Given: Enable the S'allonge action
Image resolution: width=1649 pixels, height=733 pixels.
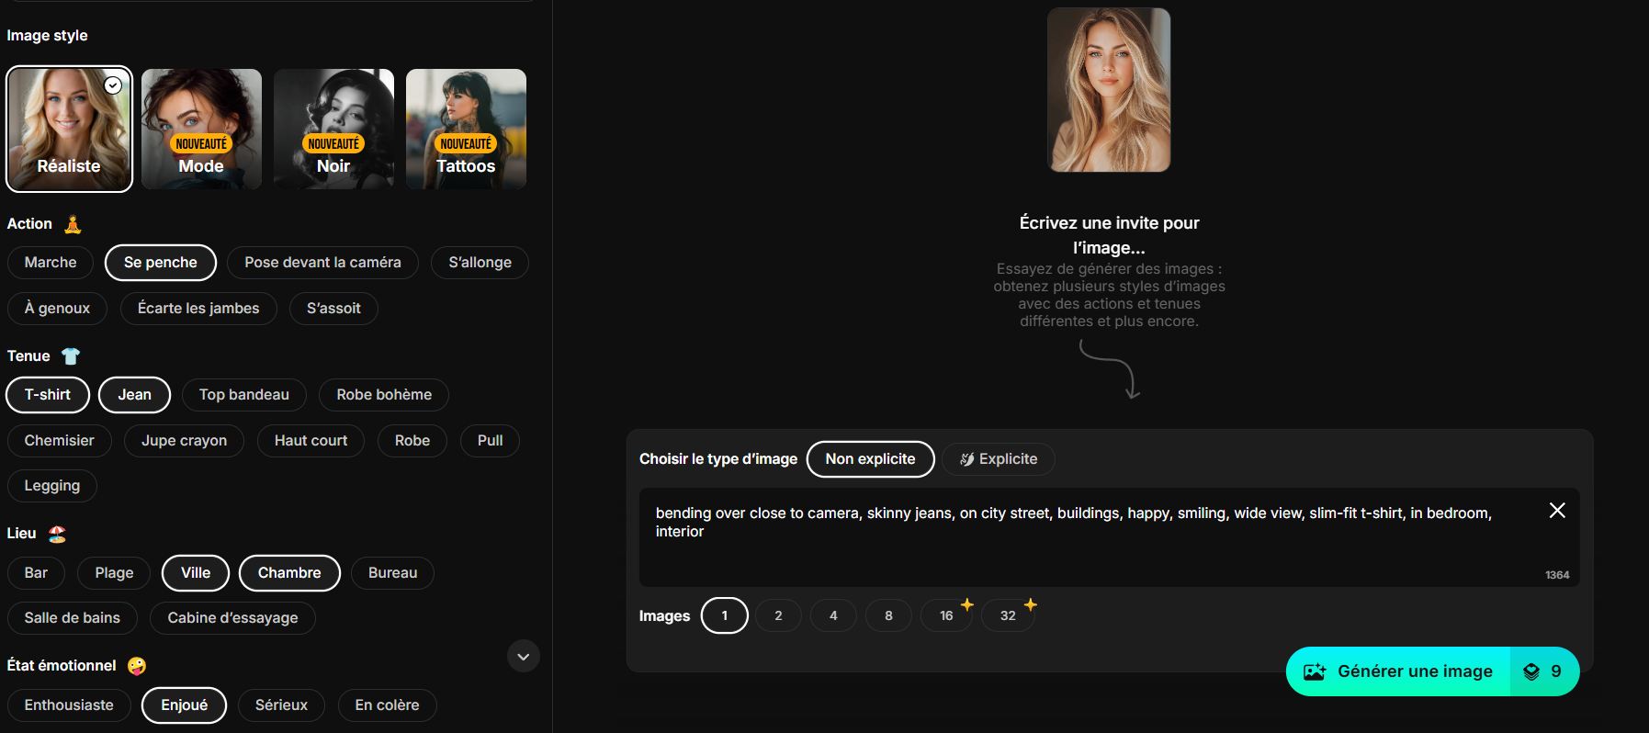Looking at the screenshot, I should [480, 263].
